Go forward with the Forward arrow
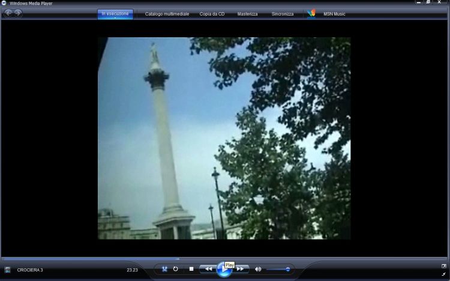Viewport: 450px width, 281px height. [x=18, y=13]
